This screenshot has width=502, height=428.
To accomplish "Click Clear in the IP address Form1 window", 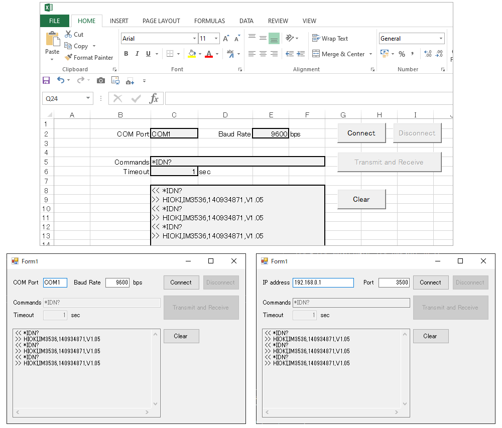I will 431,336.
